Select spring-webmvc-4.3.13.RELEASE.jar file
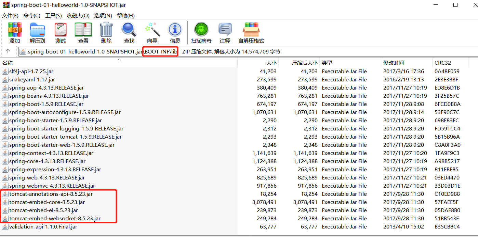Screen dimensions: 478x237 pos(52,186)
